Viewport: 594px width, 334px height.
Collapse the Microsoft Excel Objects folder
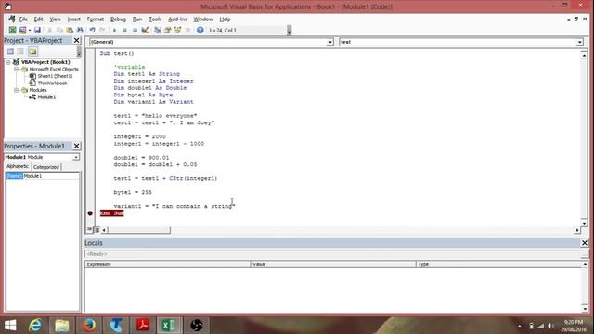tap(17, 70)
